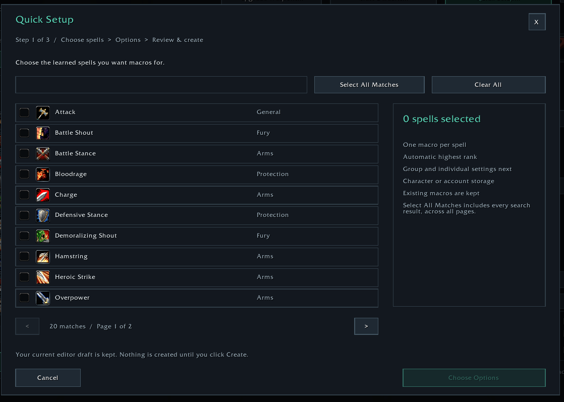Image resolution: width=564 pixels, height=402 pixels.
Task: Click the Options breadcrumb step
Action: pos(128,40)
